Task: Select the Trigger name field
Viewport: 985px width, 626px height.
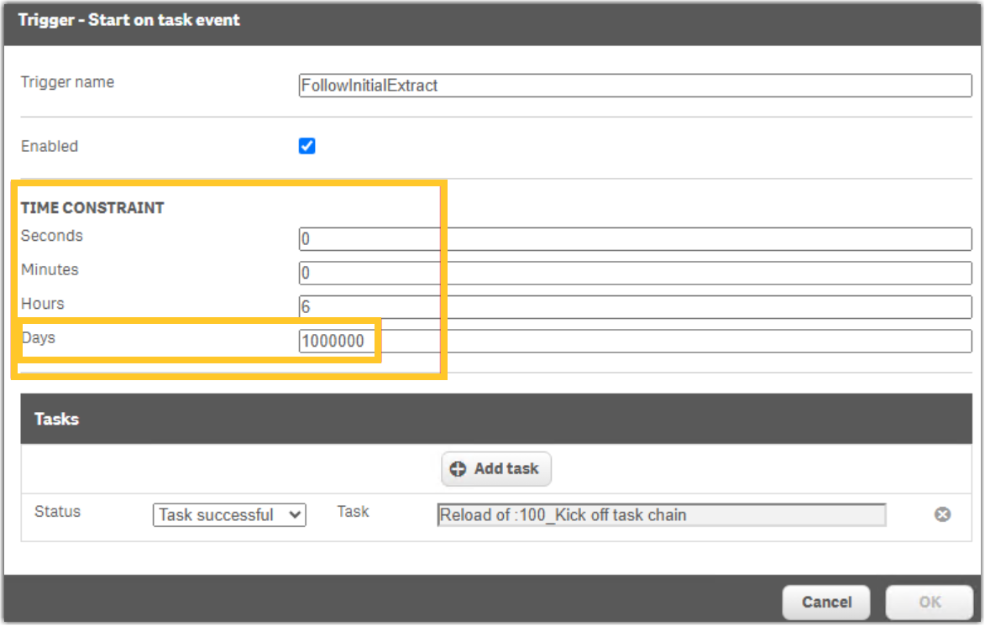Action: tap(636, 85)
